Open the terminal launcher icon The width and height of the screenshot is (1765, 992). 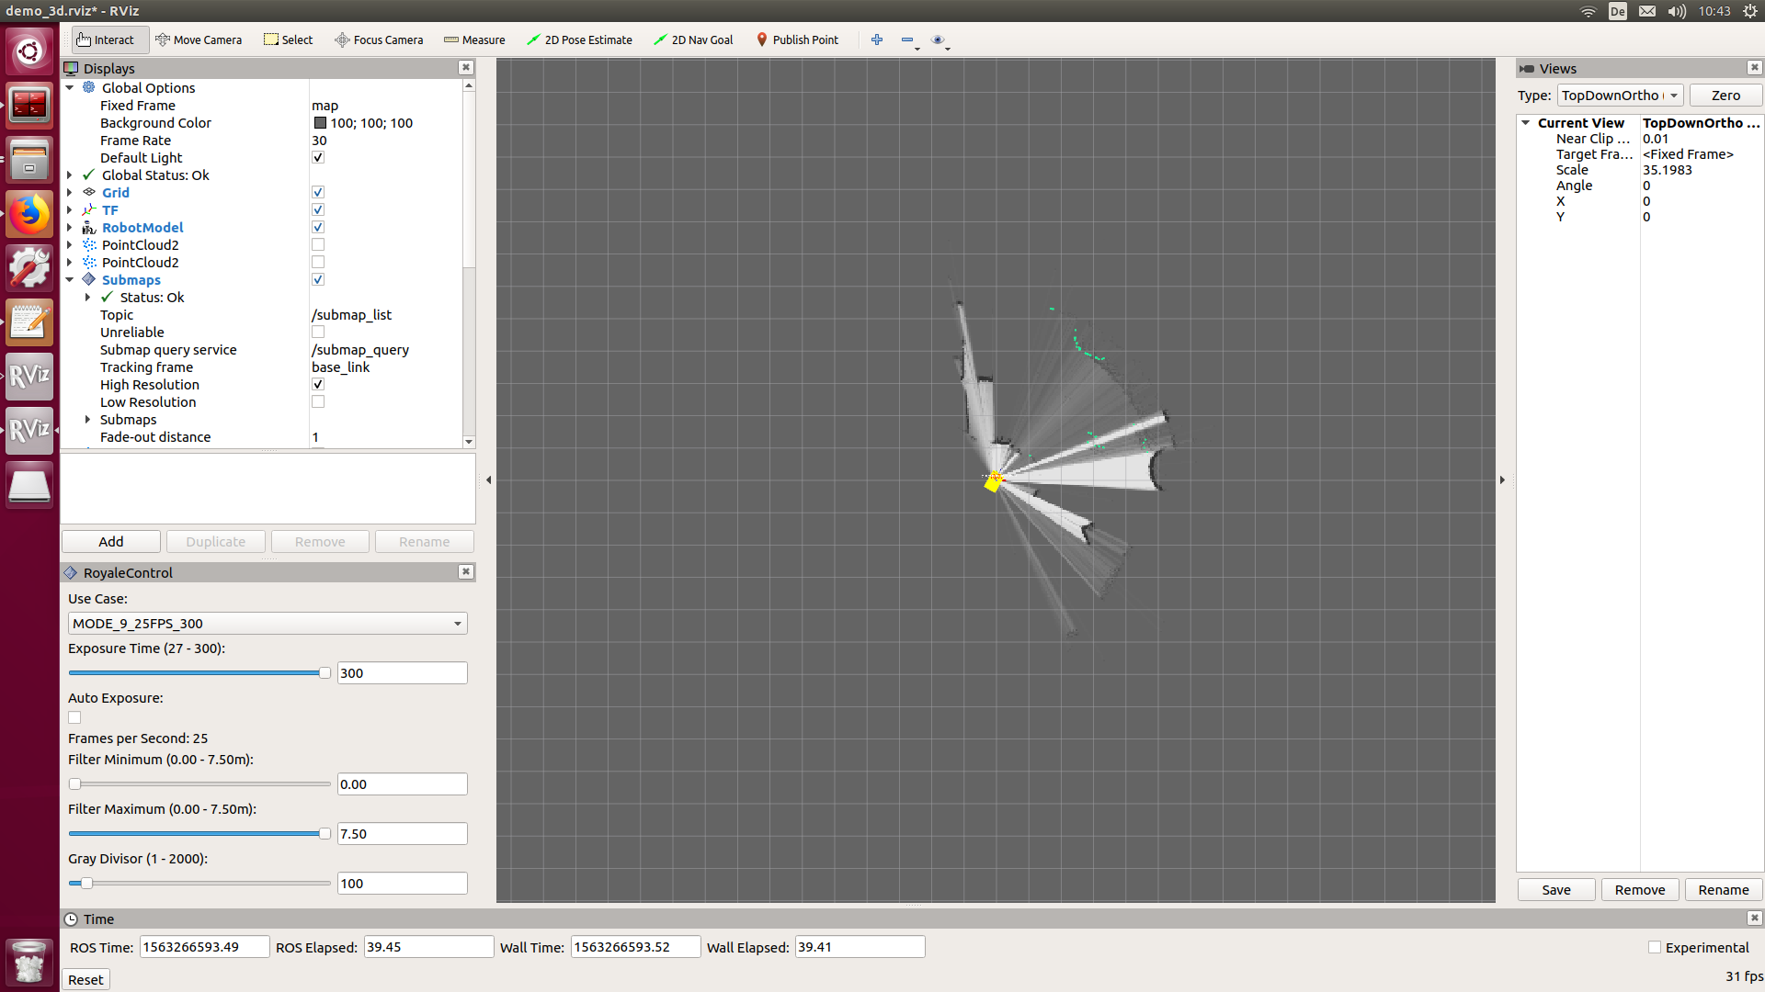click(29, 106)
